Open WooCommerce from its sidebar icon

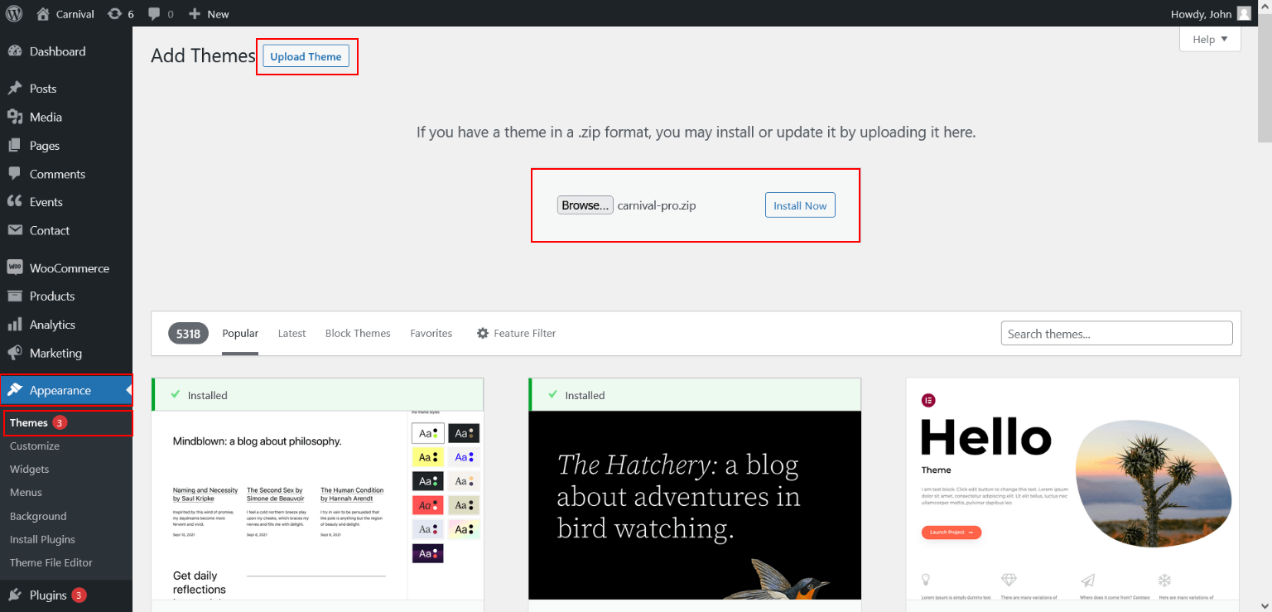(x=15, y=267)
